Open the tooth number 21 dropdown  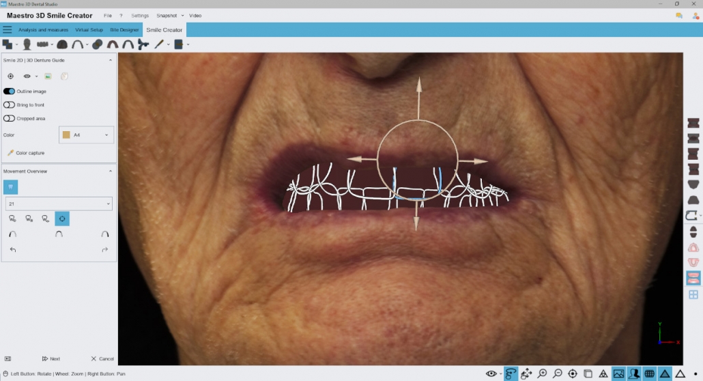(x=59, y=203)
